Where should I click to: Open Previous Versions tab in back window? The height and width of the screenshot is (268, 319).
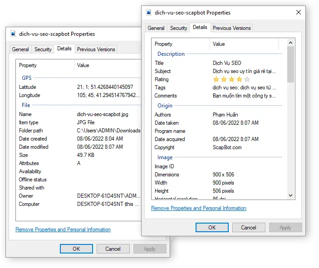tap(96, 49)
